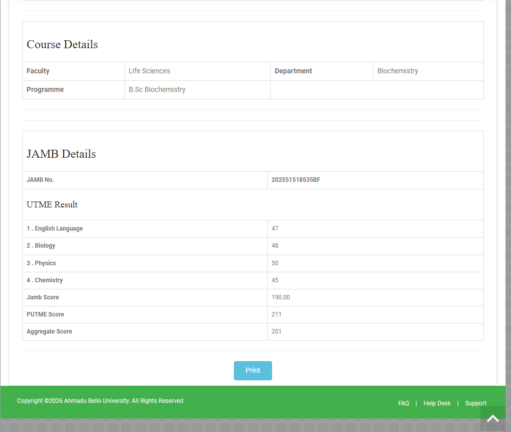Click the UTME Result subheading

point(52,204)
